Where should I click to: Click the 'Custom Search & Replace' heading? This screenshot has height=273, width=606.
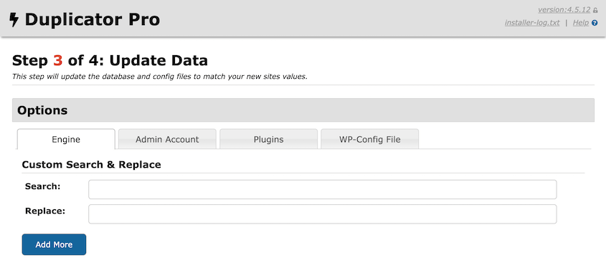click(91, 165)
